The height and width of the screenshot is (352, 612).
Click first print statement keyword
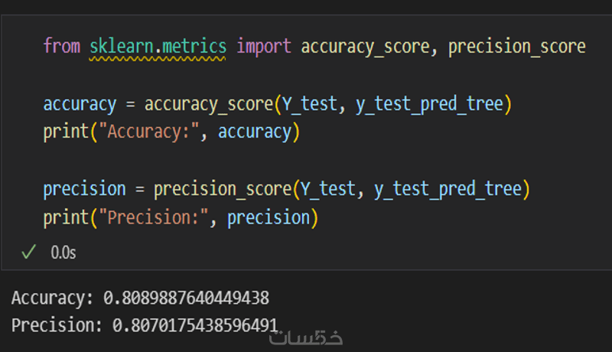pyautogui.click(x=66, y=132)
